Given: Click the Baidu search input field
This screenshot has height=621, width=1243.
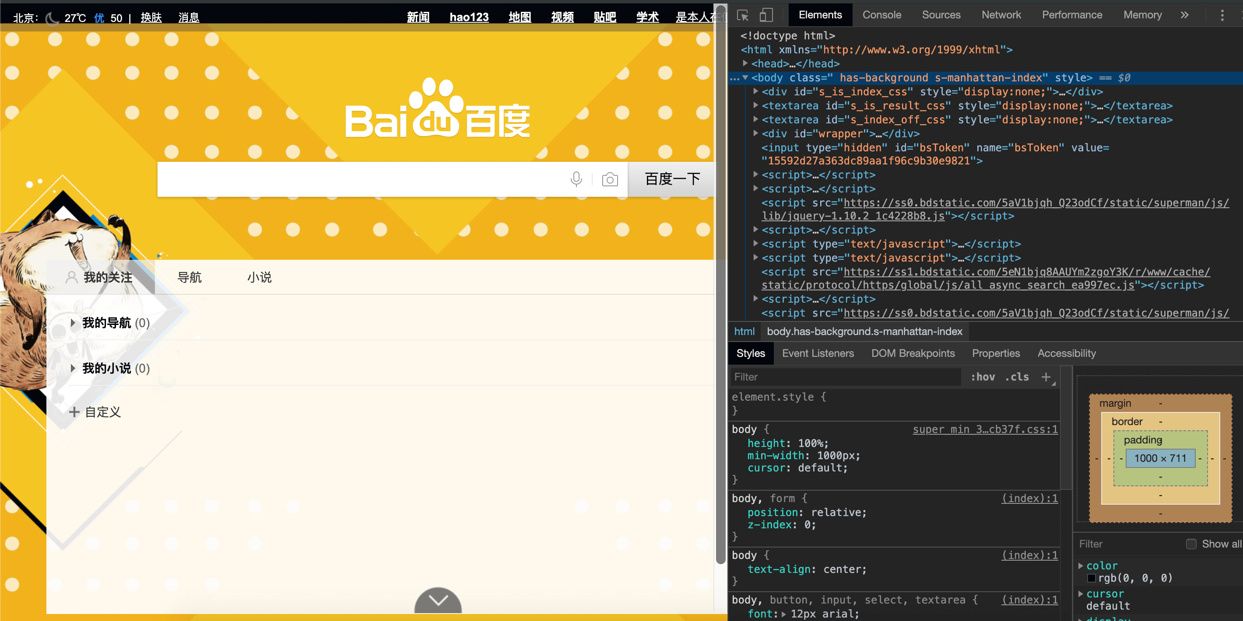Looking at the screenshot, I should pyautogui.click(x=362, y=179).
